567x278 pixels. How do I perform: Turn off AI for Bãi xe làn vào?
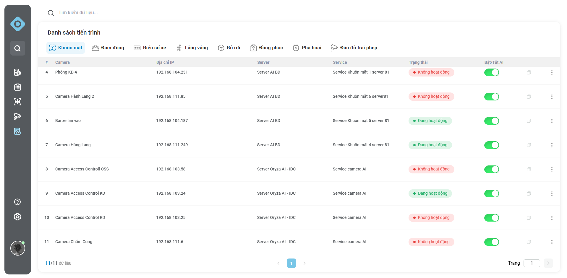(491, 121)
